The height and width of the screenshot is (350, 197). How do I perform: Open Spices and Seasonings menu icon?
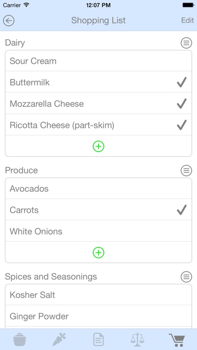pos(186,277)
